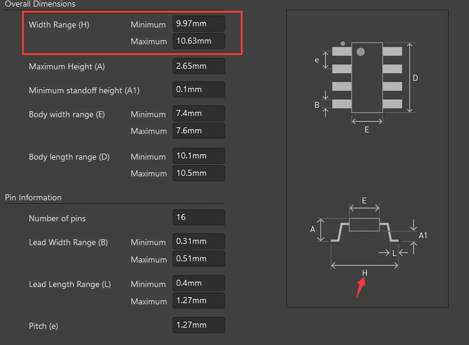This screenshot has height=345, width=469.
Task: Edit the Lead Length maximum 1.27mm field
Action: [x=199, y=300]
